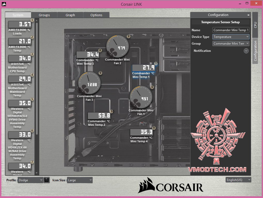Select the Commander Mini Temp 4 readout
263x198 pixels.
click(141, 132)
